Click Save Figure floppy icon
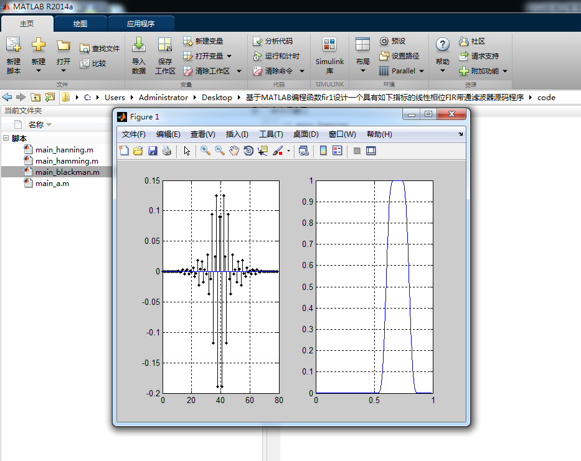 153,151
